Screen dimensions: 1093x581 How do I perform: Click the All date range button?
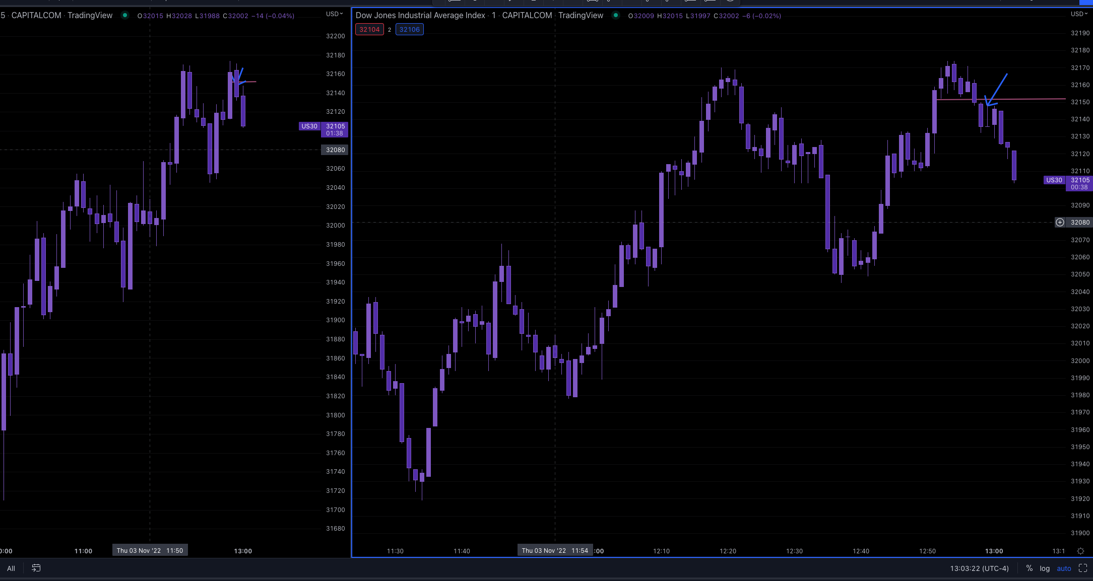point(11,568)
